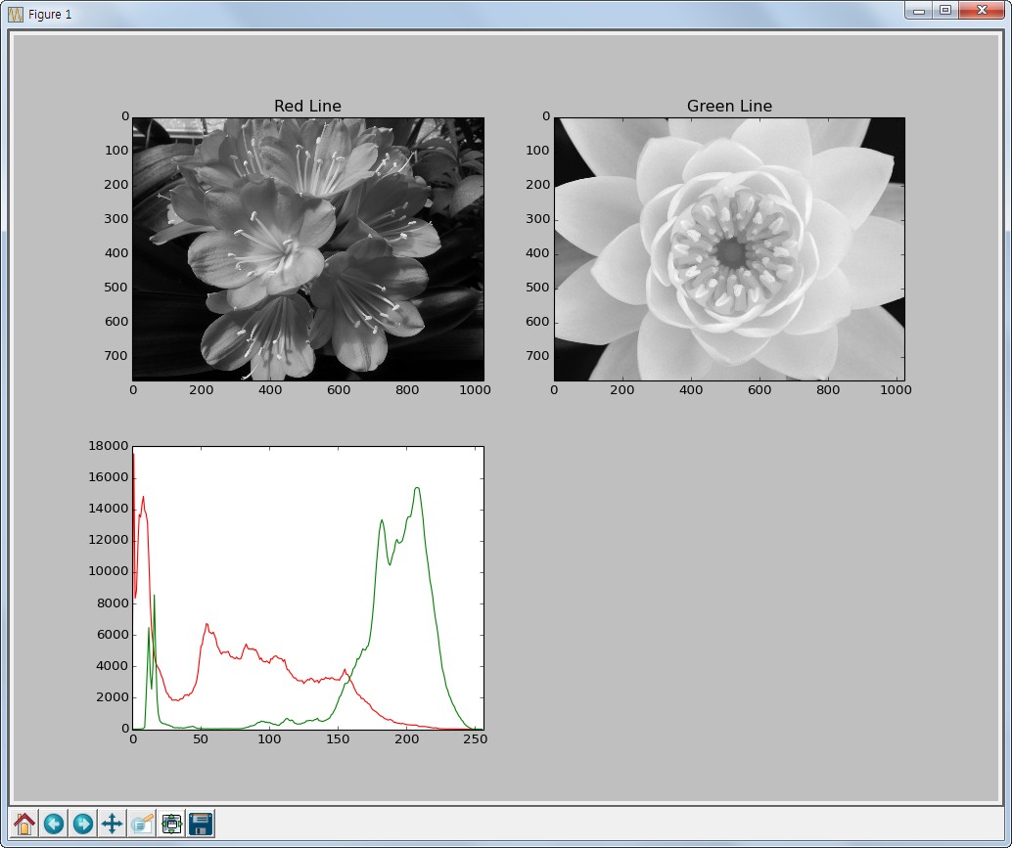Click the Green Line subplot title
The height and width of the screenshot is (848, 1012).
tap(729, 106)
